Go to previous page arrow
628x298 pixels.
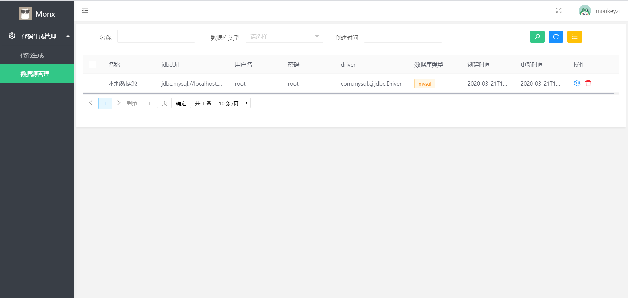(91, 103)
